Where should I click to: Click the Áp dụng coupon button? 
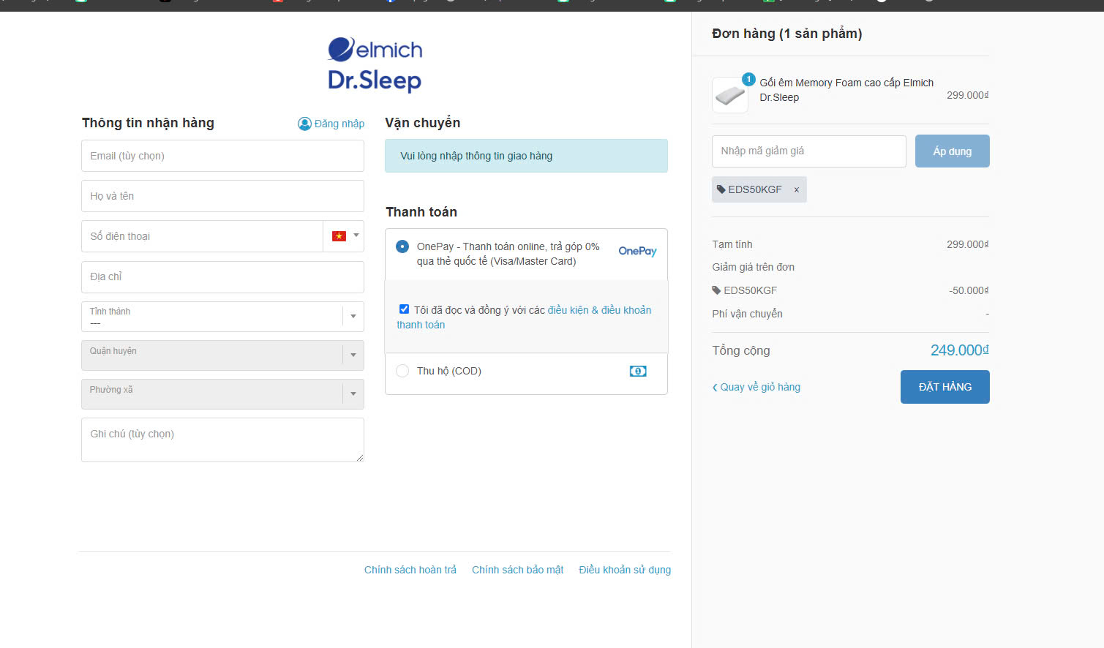click(953, 151)
